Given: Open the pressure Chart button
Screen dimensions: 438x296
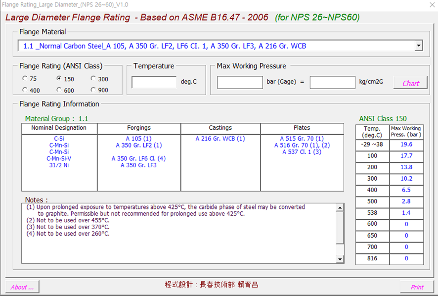Looking at the screenshot, I should pyautogui.click(x=410, y=83).
